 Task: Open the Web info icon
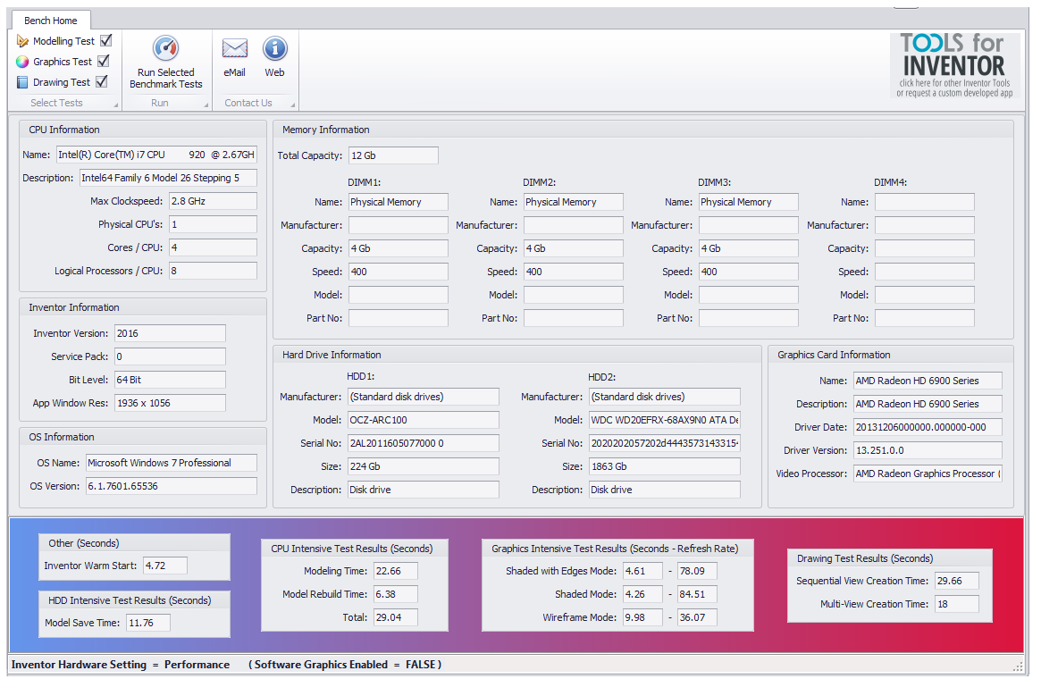pyautogui.click(x=275, y=48)
